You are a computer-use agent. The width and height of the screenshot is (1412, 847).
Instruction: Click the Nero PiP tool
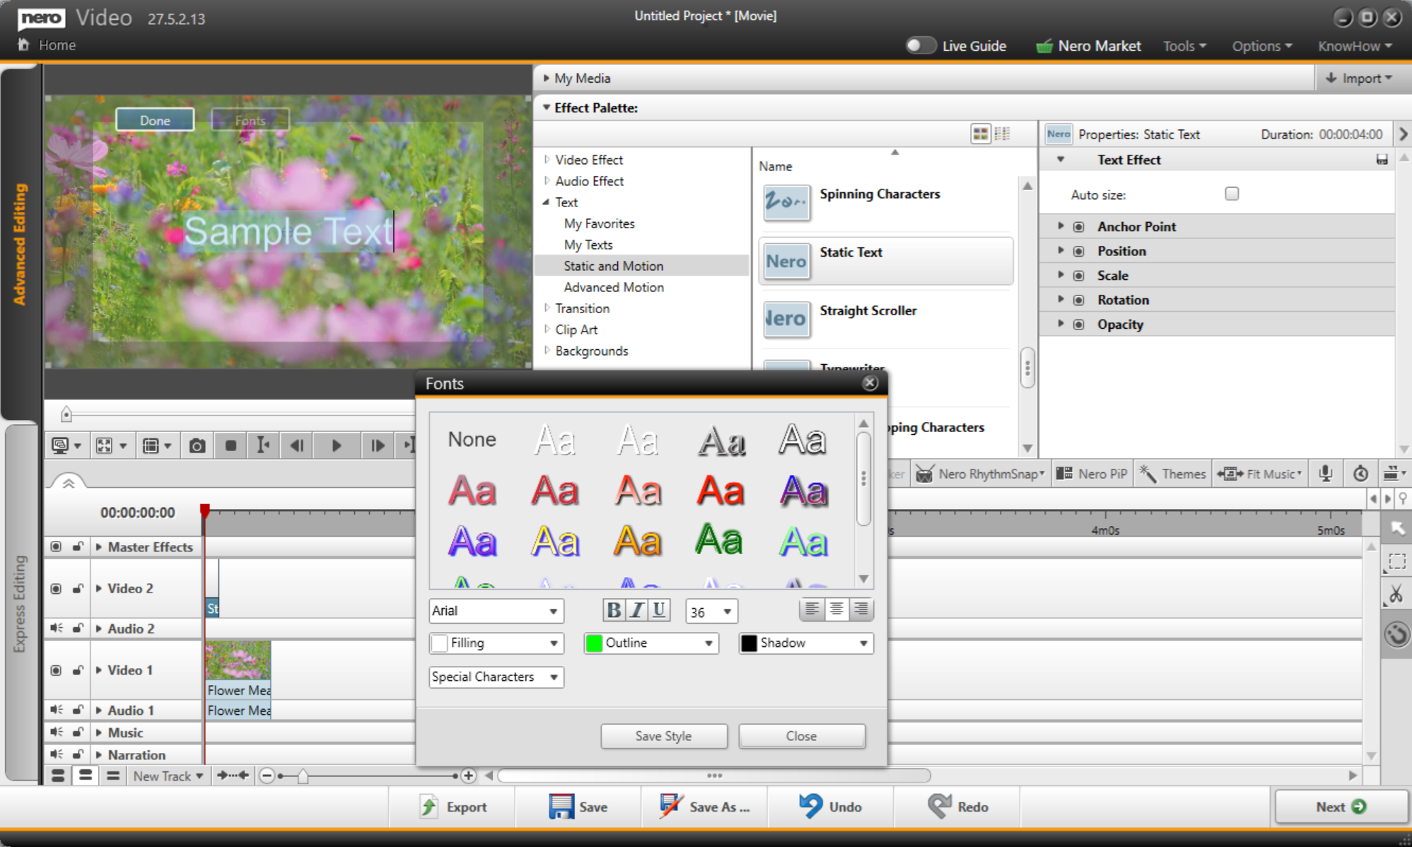(x=1092, y=474)
